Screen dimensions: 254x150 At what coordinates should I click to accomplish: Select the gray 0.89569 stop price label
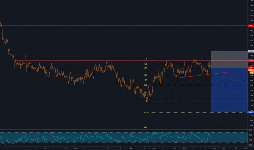click(251, 51)
